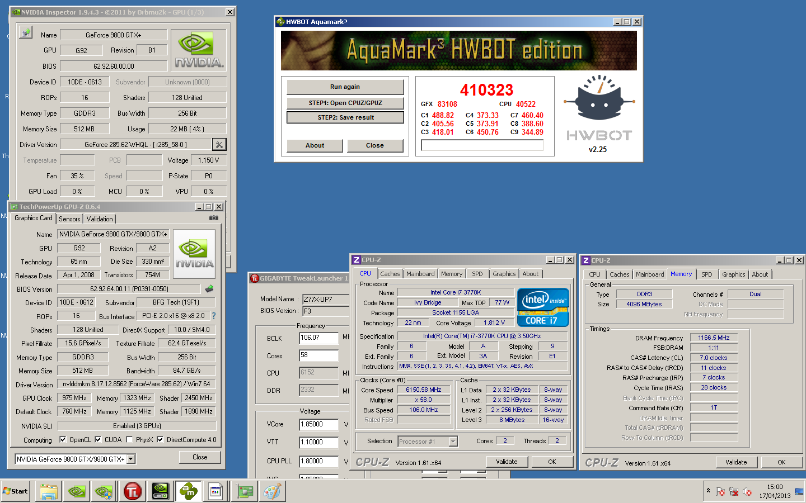Click the VTT voltage field
Viewport: 806px width, 503px height.
tap(319, 442)
